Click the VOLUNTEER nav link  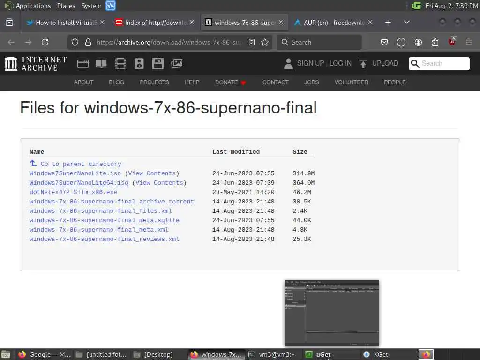(x=351, y=82)
